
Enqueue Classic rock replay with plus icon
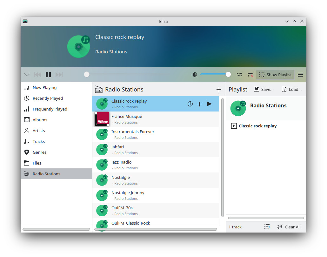click(200, 104)
